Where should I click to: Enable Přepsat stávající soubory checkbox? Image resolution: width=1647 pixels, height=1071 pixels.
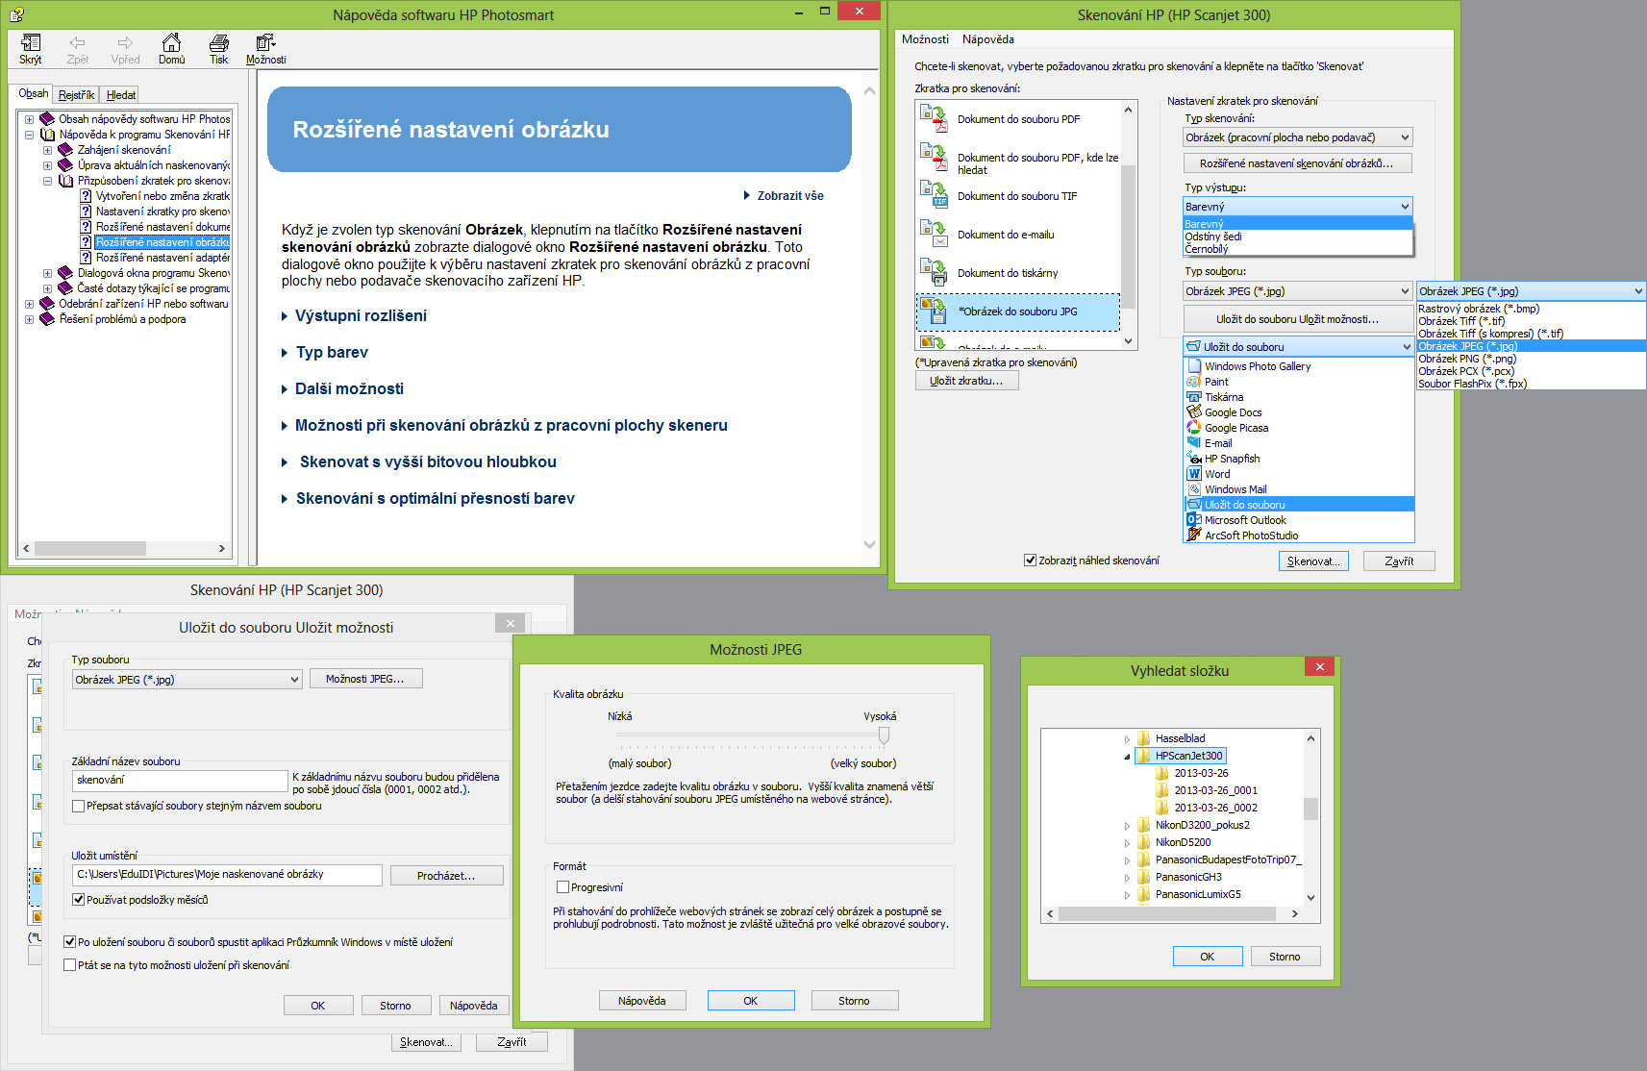(x=79, y=807)
